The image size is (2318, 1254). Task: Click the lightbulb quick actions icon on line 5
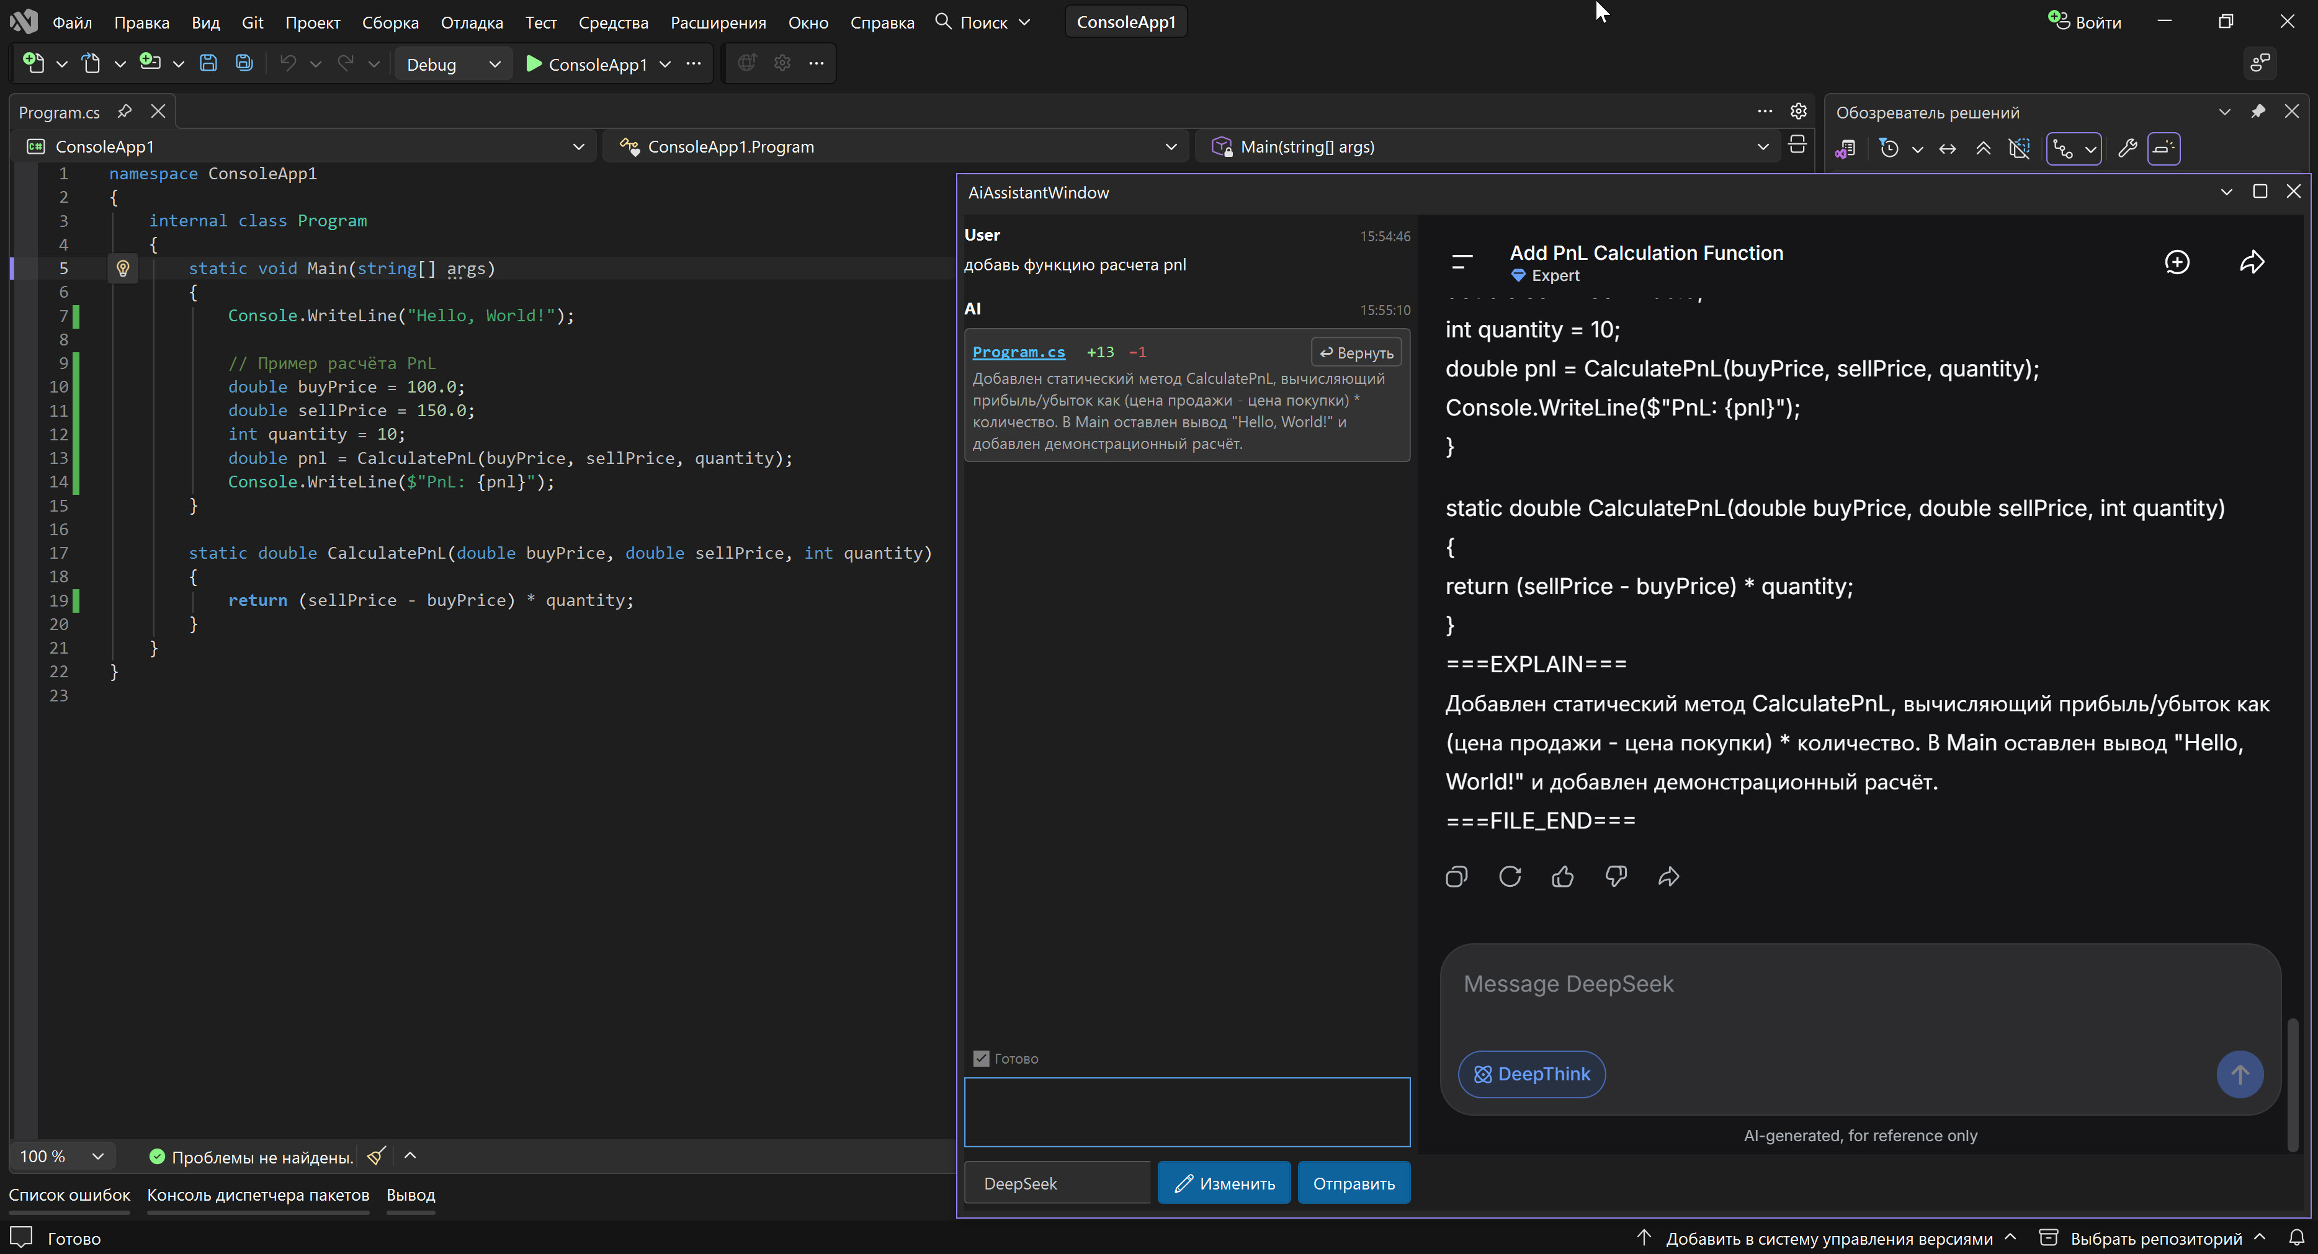tap(123, 268)
